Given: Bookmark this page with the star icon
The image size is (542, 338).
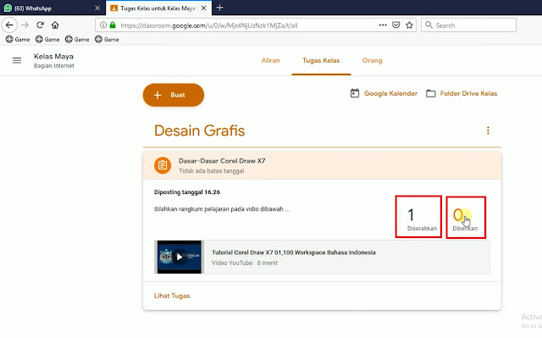Looking at the screenshot, I should coord(409,25).
